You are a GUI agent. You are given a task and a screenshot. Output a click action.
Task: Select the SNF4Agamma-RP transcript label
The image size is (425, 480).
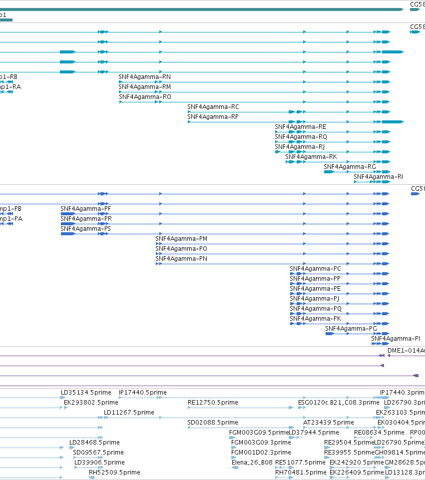(213, 117)
